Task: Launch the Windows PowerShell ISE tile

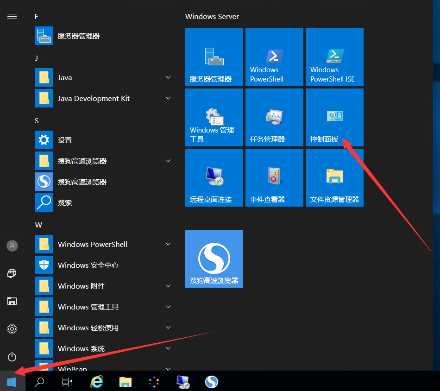Action: 334,57
